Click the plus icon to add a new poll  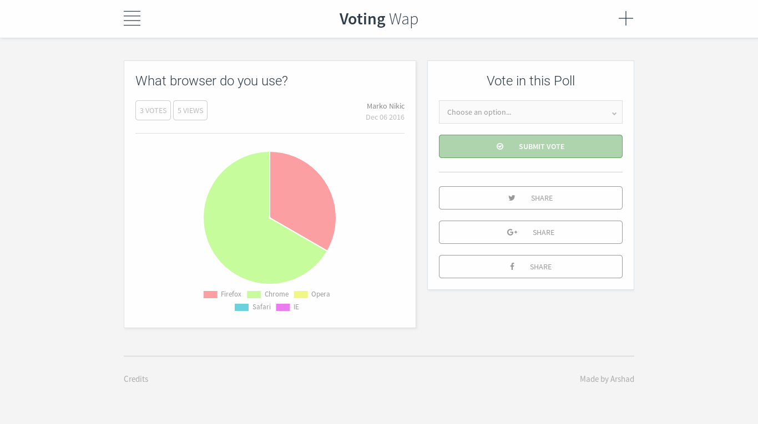coord(626,18)
